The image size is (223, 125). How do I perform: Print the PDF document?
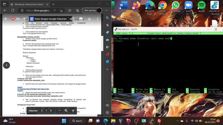point(81,19)
